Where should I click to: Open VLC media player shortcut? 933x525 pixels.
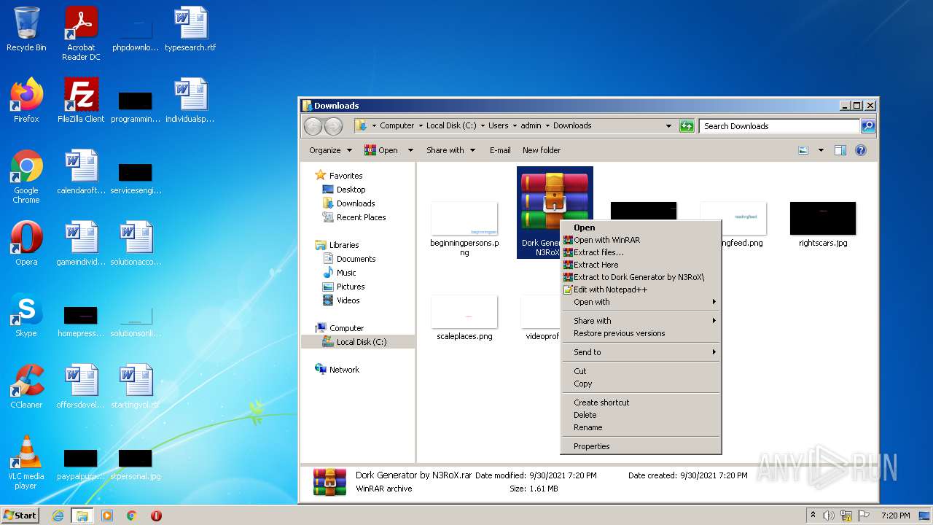[26, 462]
